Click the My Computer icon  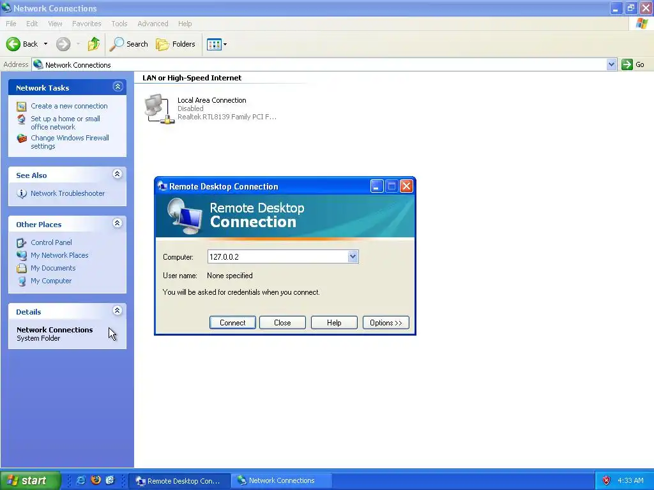[x=22, y=281]
